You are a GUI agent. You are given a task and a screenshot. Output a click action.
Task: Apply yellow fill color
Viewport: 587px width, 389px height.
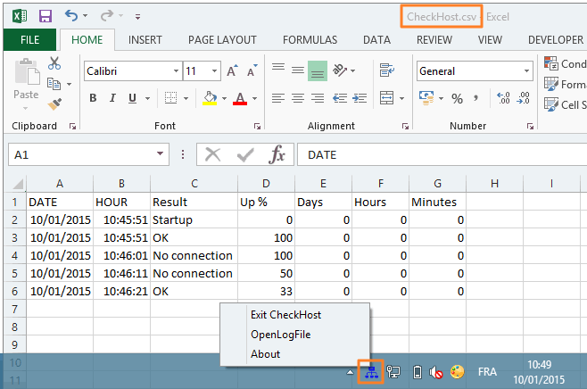pyautogui.click(x=210, y=98)
